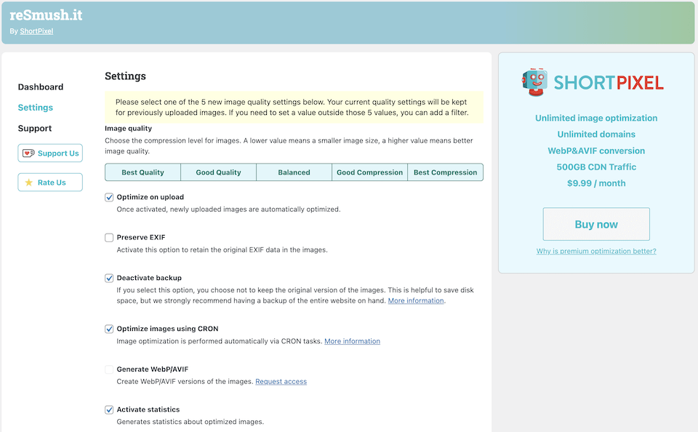Select the Balanced quality option
698x432 pixels.
[294, 172]
